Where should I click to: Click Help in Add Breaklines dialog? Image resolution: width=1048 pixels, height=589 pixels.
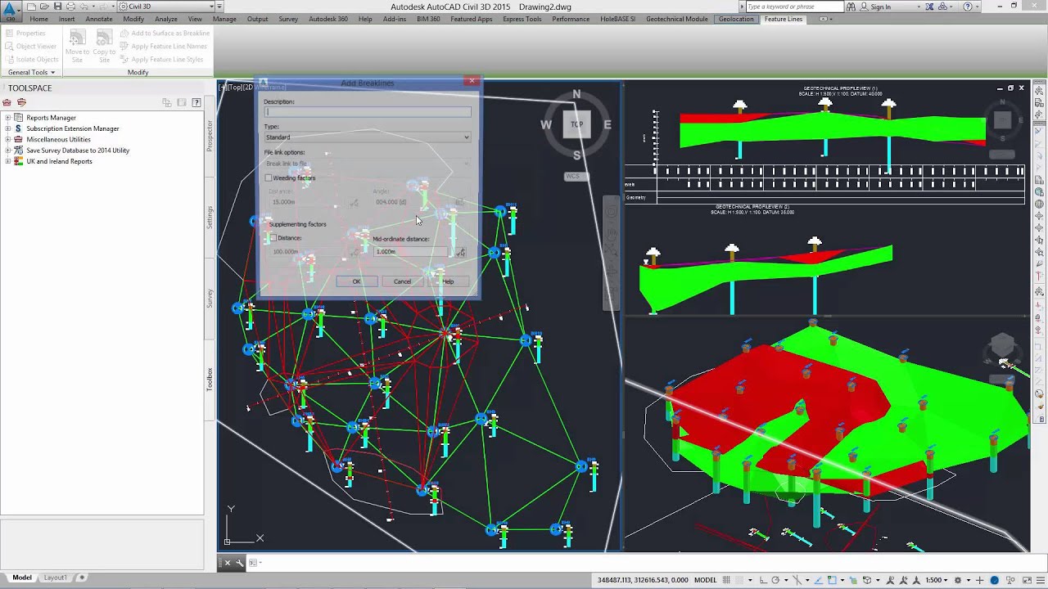click(x=448, y=281)
